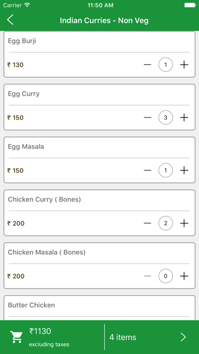Proceed with the cart arrow chevron

(183, 337)
